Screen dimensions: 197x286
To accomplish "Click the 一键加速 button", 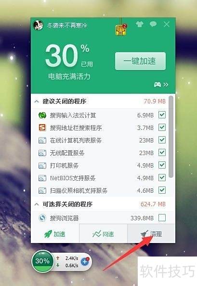I will 140,61.
